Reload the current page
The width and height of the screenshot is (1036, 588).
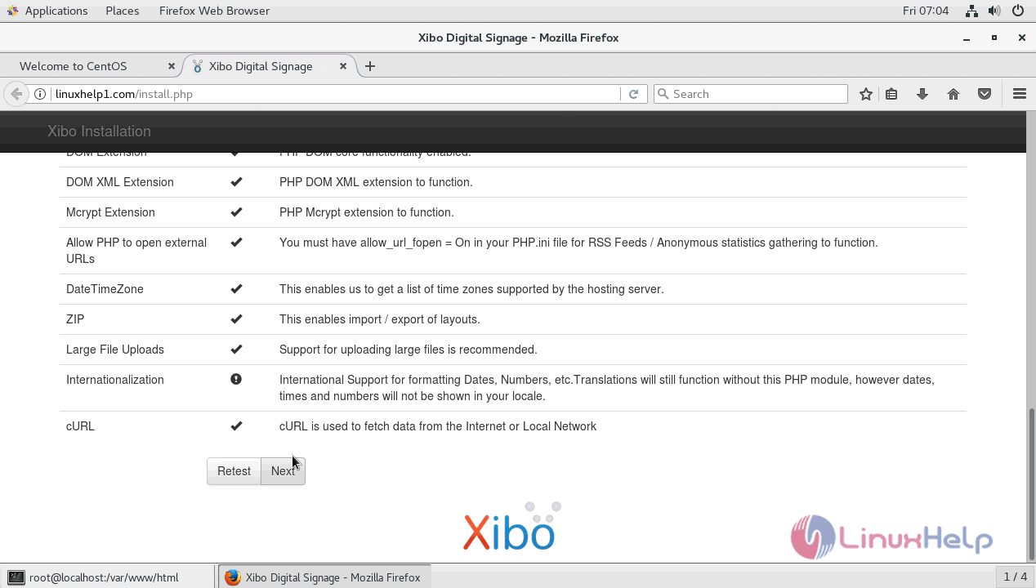(x=633, y=94)
